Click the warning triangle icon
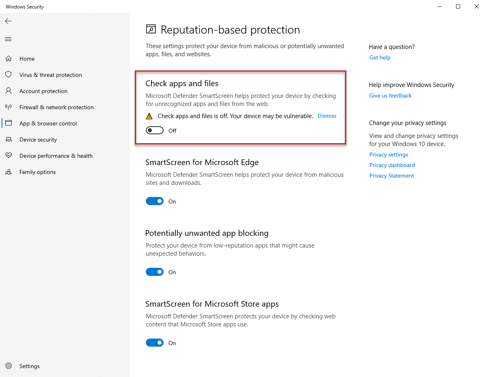Viewport: 486px width, 377px height. tap(149, 116)
